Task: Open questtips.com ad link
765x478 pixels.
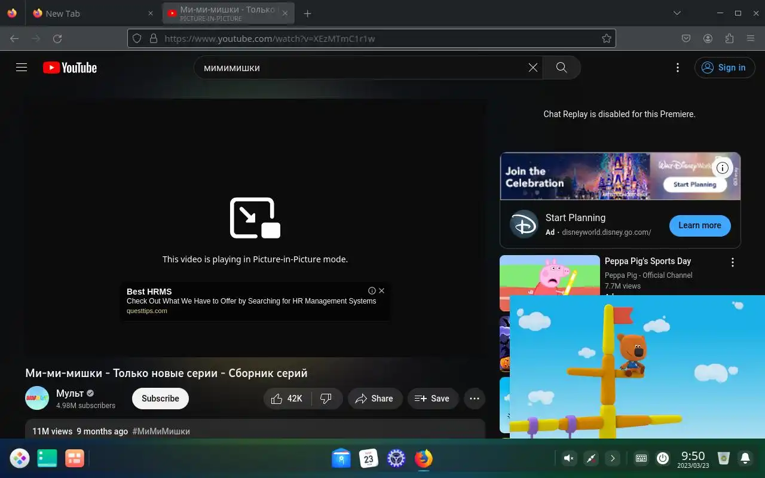Action: click(147, 311)
